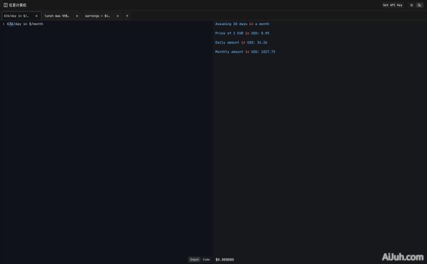Toggle dark mode with the moon icon
This screenshot has height=264, width=427.
(x=420, y=5)
